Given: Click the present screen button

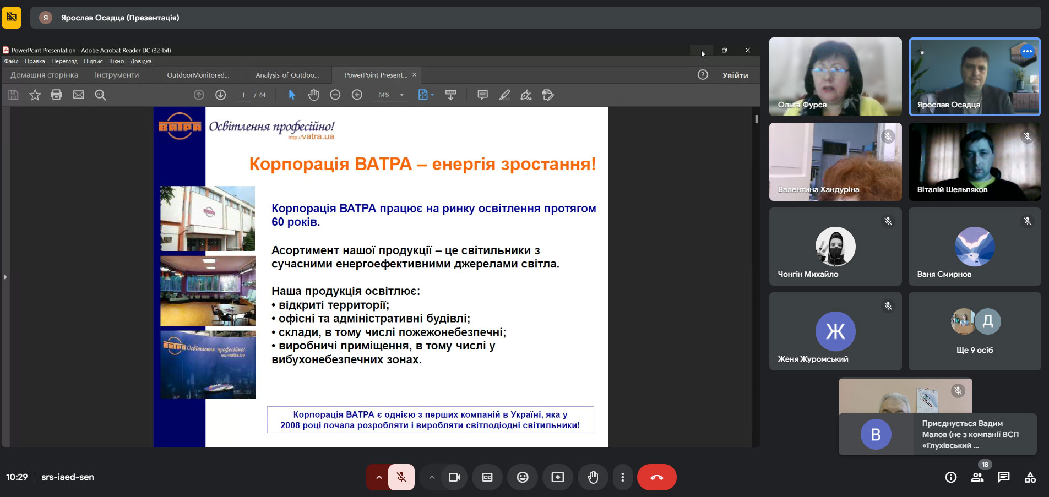Looking at the screenshot, I should coord(558,477).
